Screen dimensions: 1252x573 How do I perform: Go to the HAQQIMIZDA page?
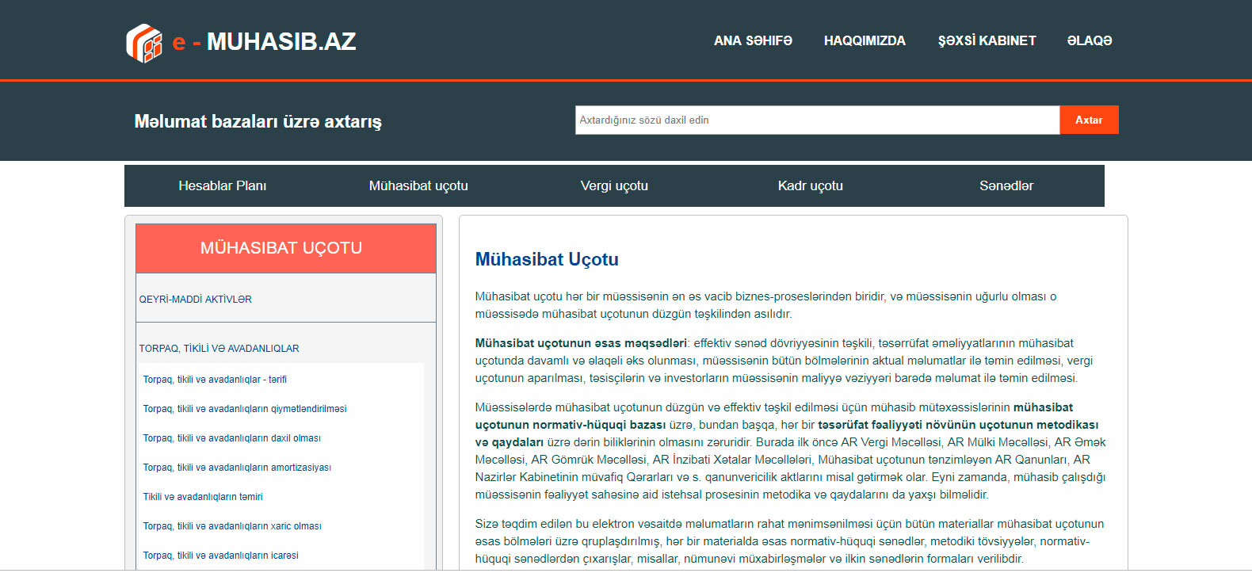click(x=865, y=40)
